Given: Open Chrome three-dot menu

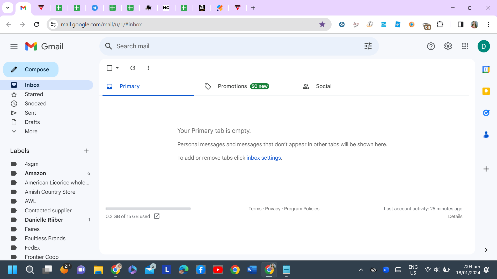Looking at the screenshot, I should click(488, 25).
